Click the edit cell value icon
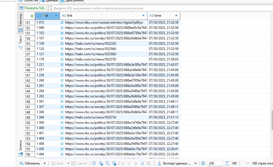273x167 pixels. [x=94, y=163]
